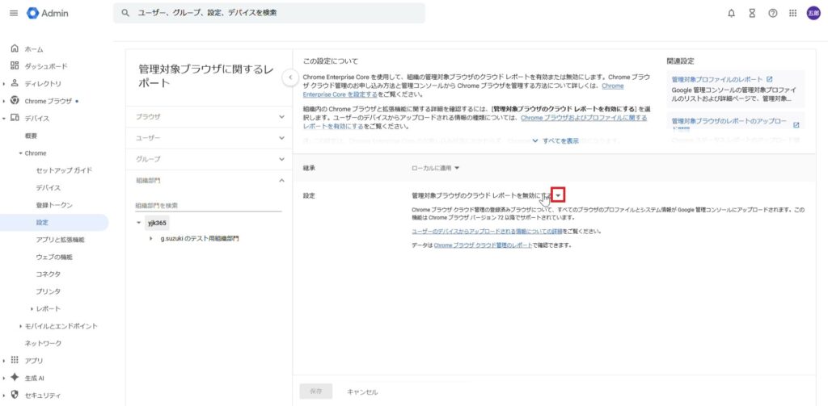This screenshot has width=828, height=406.
Task: Expand g.suzuki のテスト用組織部門 tree node
Action: tap(151, 239)
